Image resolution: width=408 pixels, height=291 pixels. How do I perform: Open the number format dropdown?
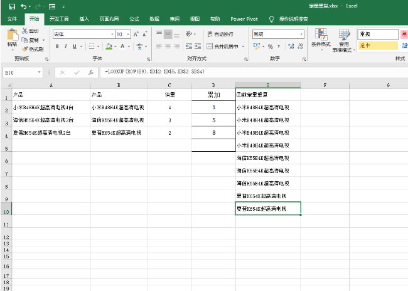coord(301,34)
